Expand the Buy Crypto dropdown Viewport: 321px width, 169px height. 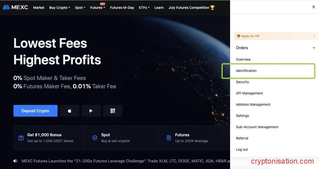point(60,8)
